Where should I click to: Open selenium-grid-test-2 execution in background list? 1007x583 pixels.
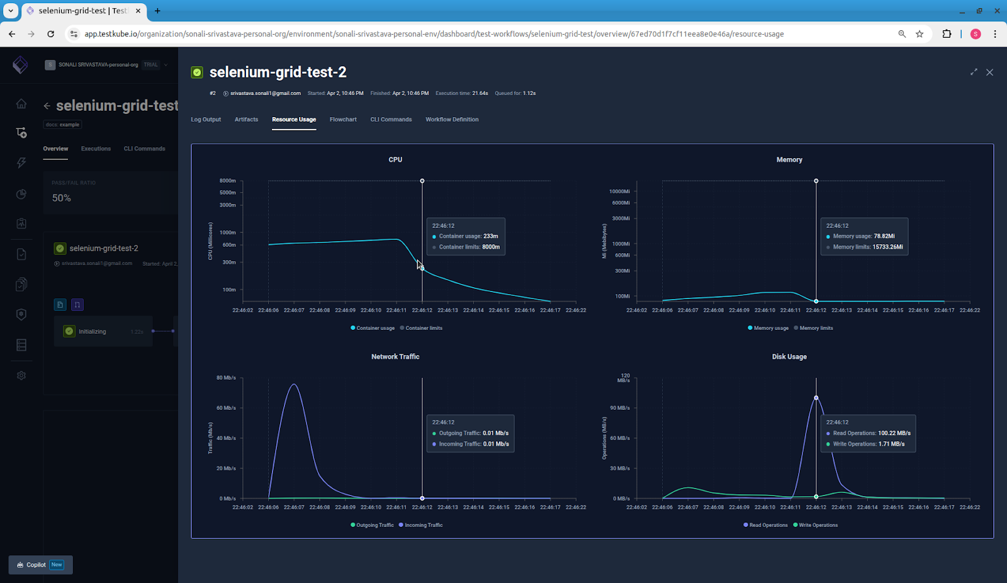(104, 249)
